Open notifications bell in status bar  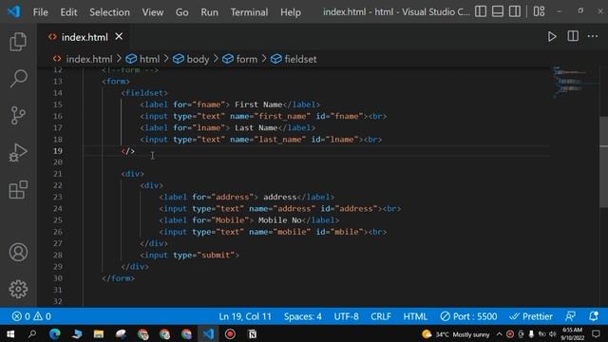point(593,316)
